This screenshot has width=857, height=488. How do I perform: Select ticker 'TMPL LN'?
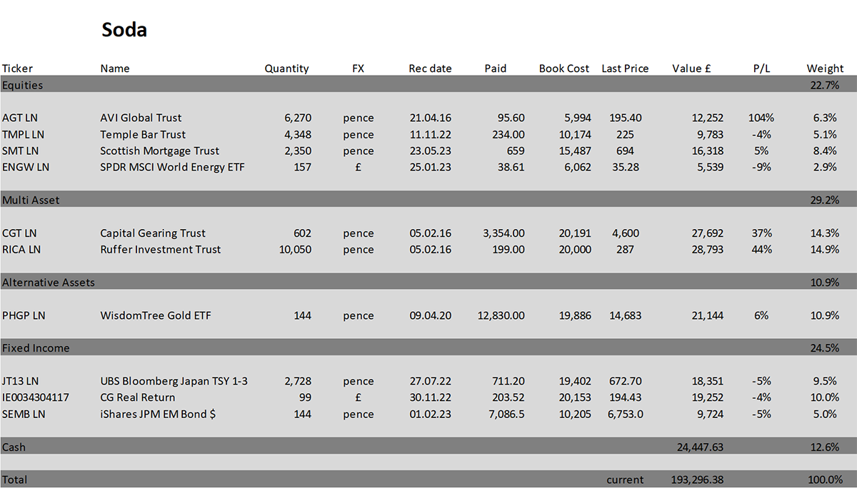pos(24,134)
